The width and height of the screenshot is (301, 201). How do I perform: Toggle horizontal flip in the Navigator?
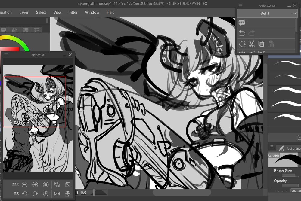57,193
